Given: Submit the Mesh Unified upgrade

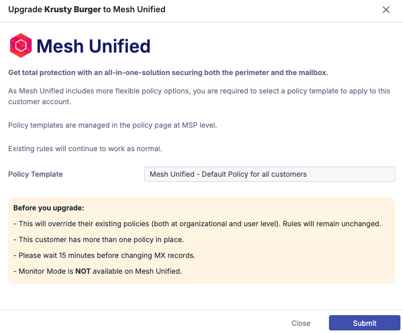Looking at the screenshot, I should point(364,323).
